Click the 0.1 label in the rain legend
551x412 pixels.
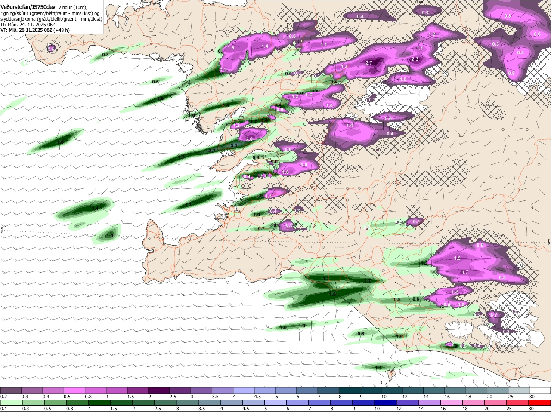pyautogui.click(x=4, y=409)
